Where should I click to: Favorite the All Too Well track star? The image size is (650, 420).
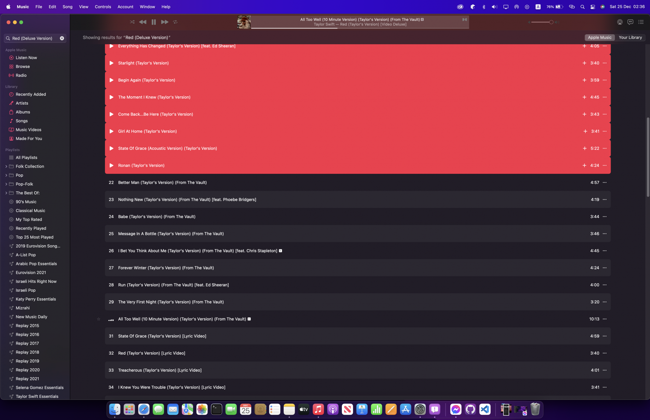click(x=98, y=319)
